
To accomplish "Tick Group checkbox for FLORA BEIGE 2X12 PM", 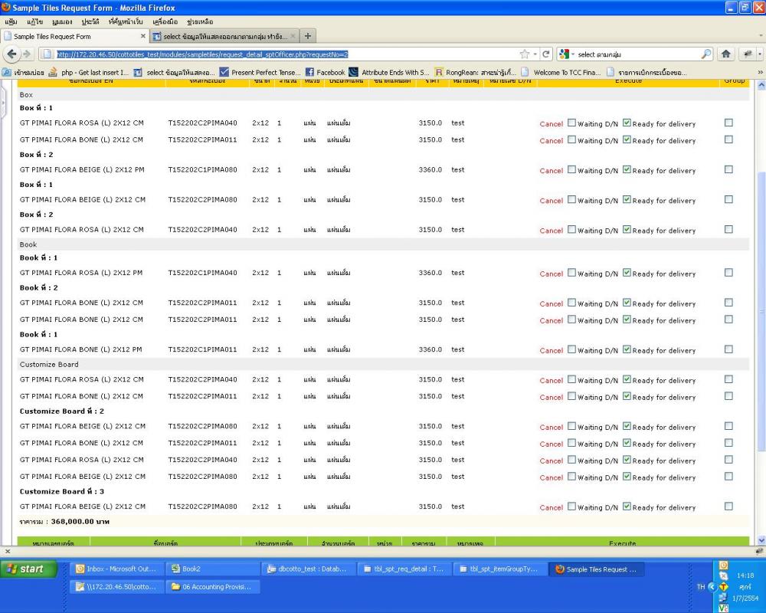I will [x=729, y=169].
